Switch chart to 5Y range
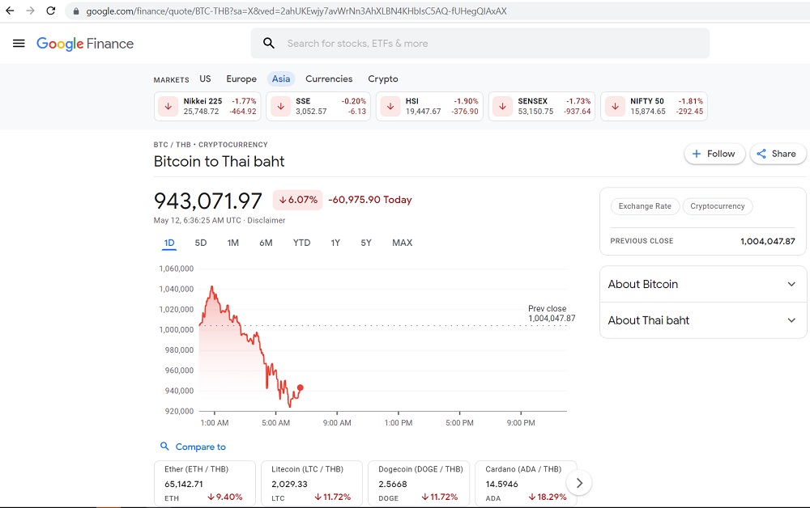810x508 pixels. (366, 243)
